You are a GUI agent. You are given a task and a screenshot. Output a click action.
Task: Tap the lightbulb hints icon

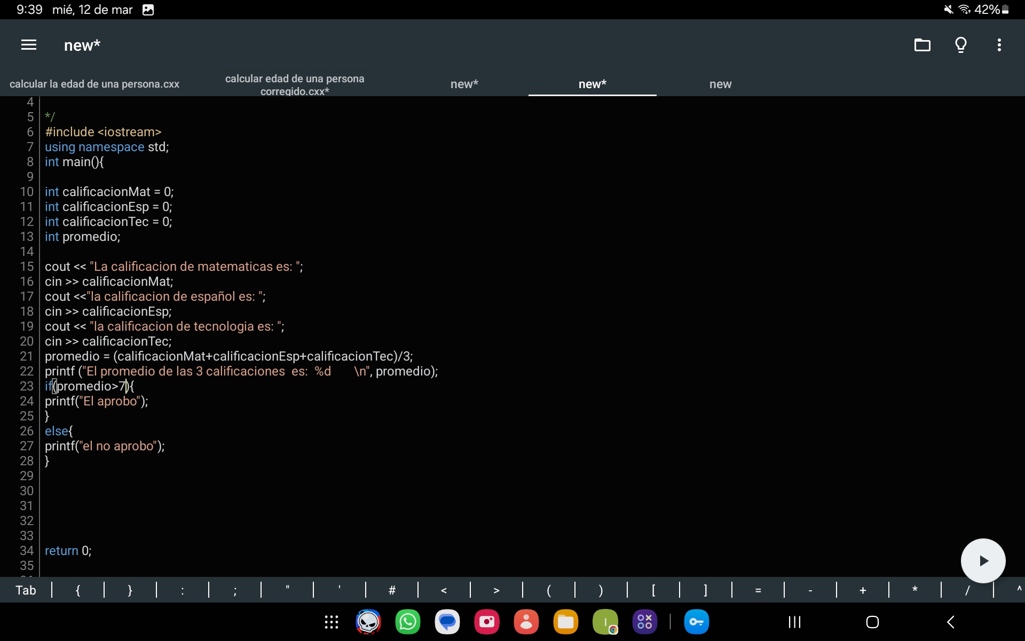960,45
